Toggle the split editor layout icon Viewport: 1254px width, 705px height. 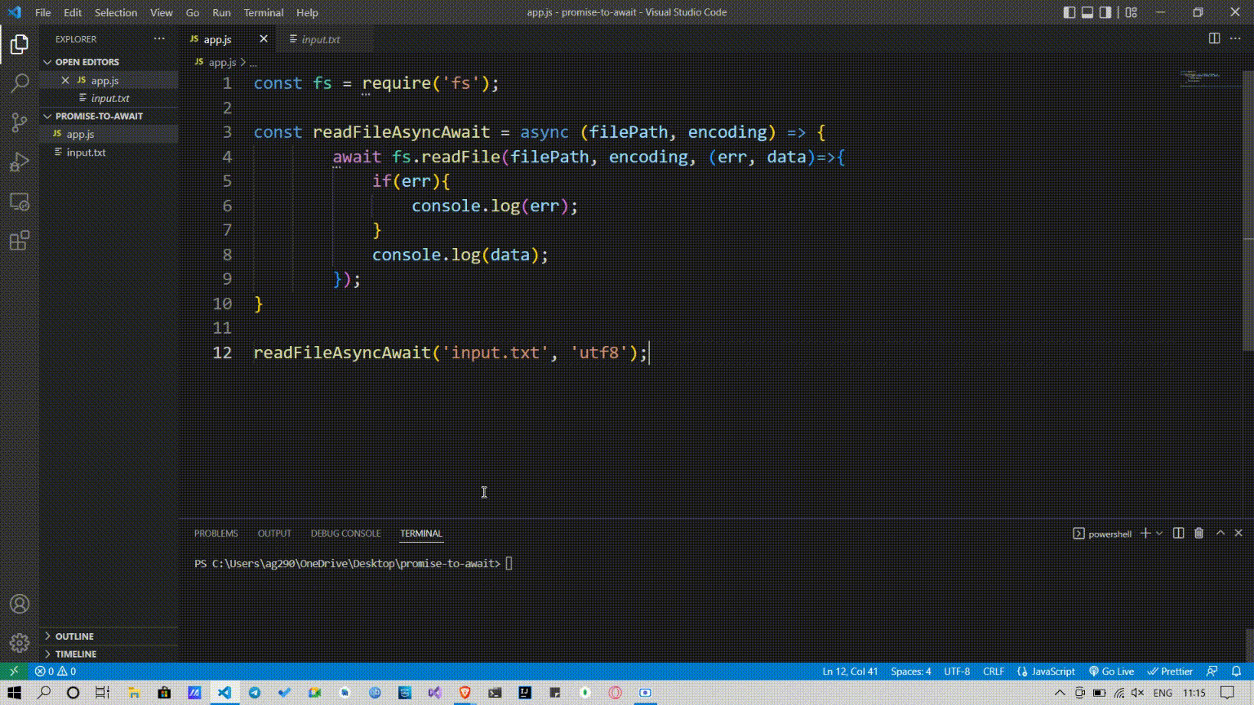(1216, 38)
